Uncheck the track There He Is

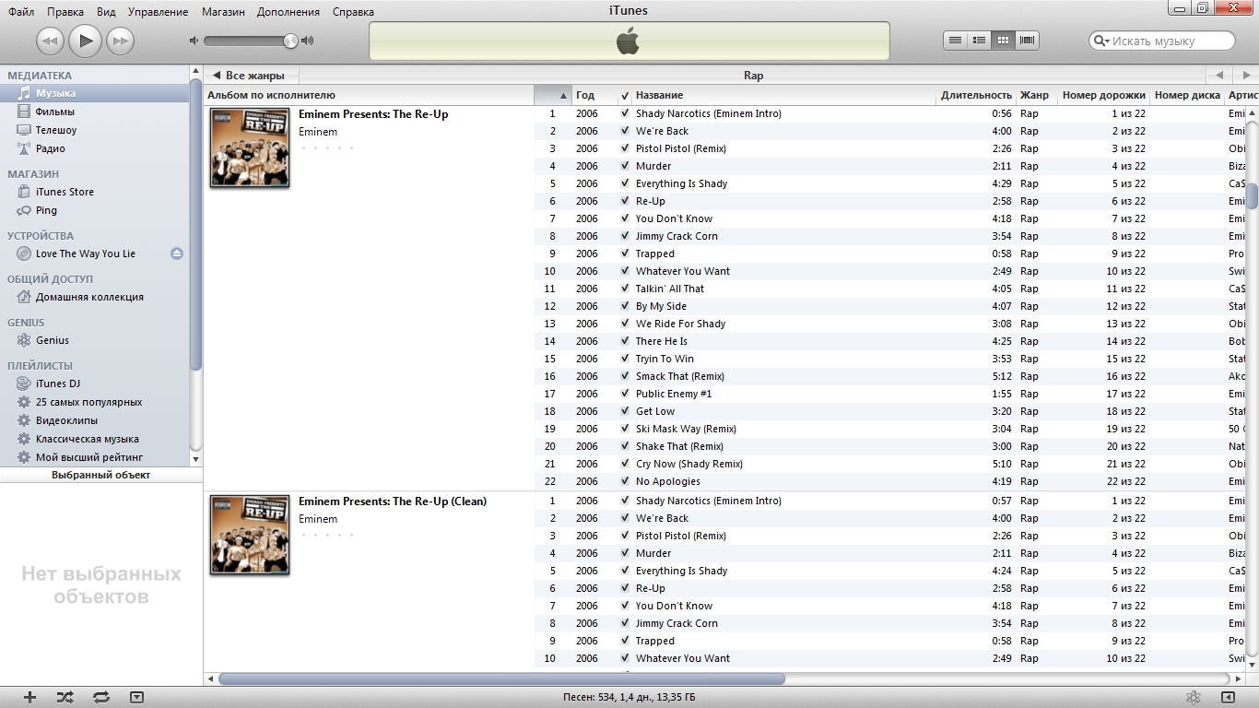[625, 341]
